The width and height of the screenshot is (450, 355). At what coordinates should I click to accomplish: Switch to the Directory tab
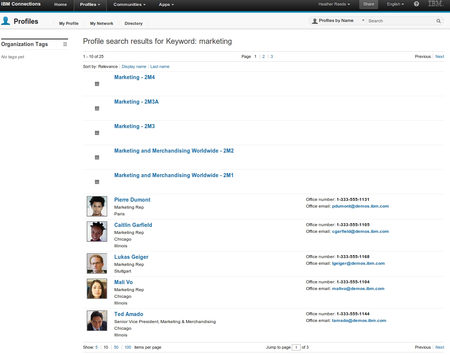click(133, 23)
